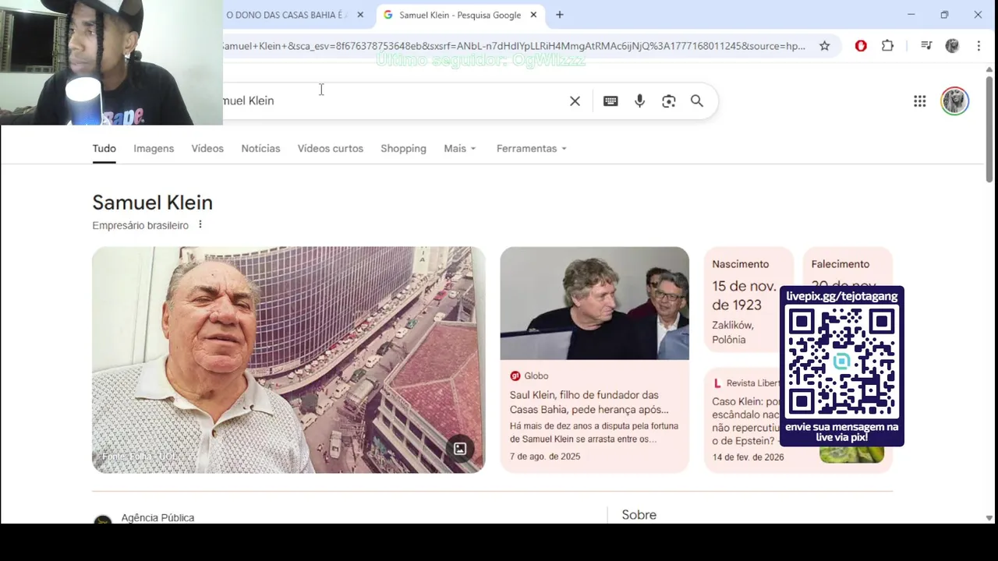The width and height of the screenshot is (998, 561).
Task: Open the Falecimento card
Action: tap(846, 266)
